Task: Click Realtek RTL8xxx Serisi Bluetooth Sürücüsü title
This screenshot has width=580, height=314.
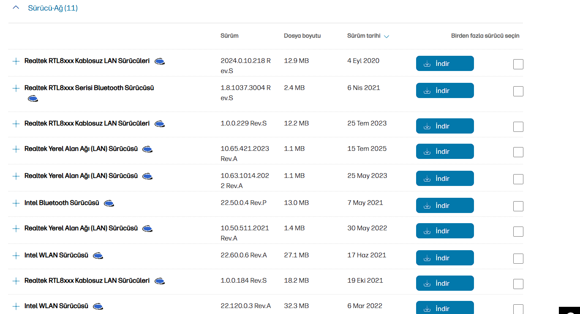Action: tap(89, 88)
